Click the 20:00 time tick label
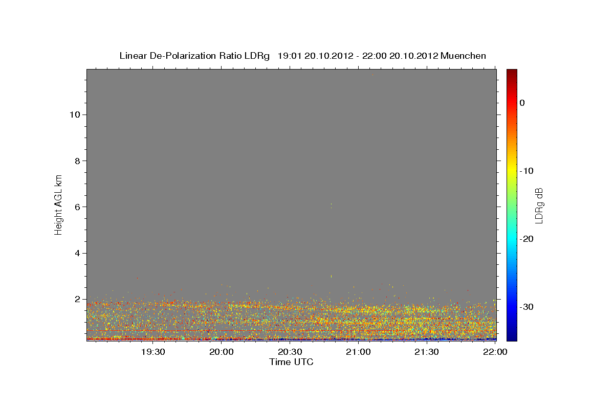The image size is (614, 409). pos(221,352)
